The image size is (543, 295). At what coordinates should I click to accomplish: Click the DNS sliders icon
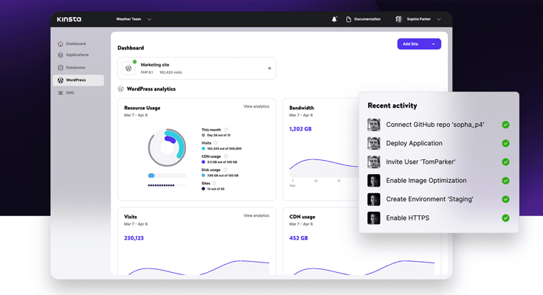pyautogui.click(x=60, y=93)
